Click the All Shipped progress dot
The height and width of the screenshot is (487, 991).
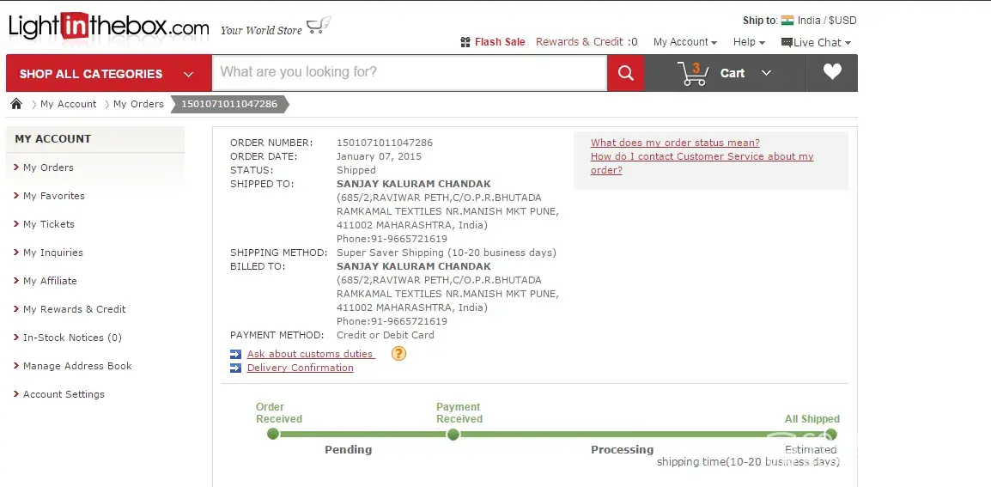(x=831, y=434)
